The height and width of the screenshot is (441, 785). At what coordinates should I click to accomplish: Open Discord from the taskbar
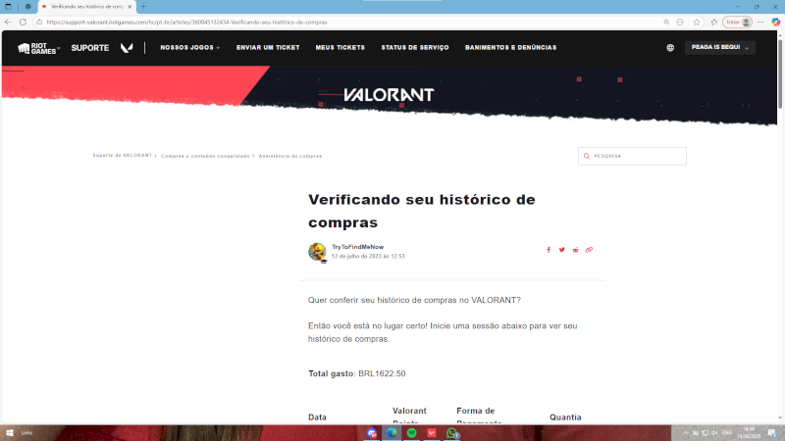[372, 433]
